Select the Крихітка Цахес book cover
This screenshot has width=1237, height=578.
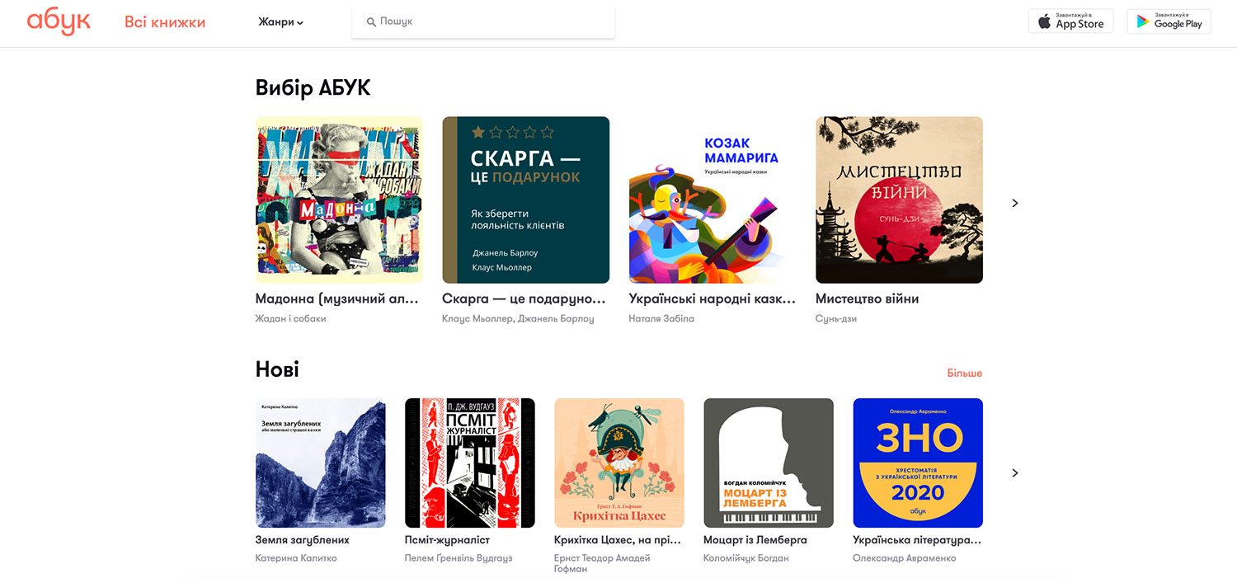click(619, 463)
